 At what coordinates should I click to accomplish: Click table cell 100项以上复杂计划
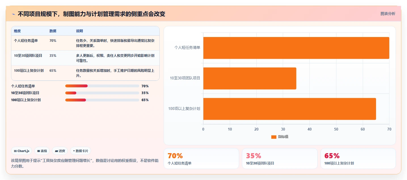tap(29, 71)
